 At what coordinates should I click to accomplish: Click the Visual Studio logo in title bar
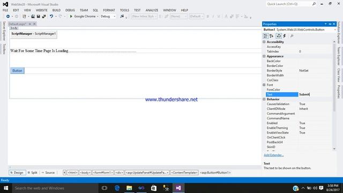(x=5, y=4)
